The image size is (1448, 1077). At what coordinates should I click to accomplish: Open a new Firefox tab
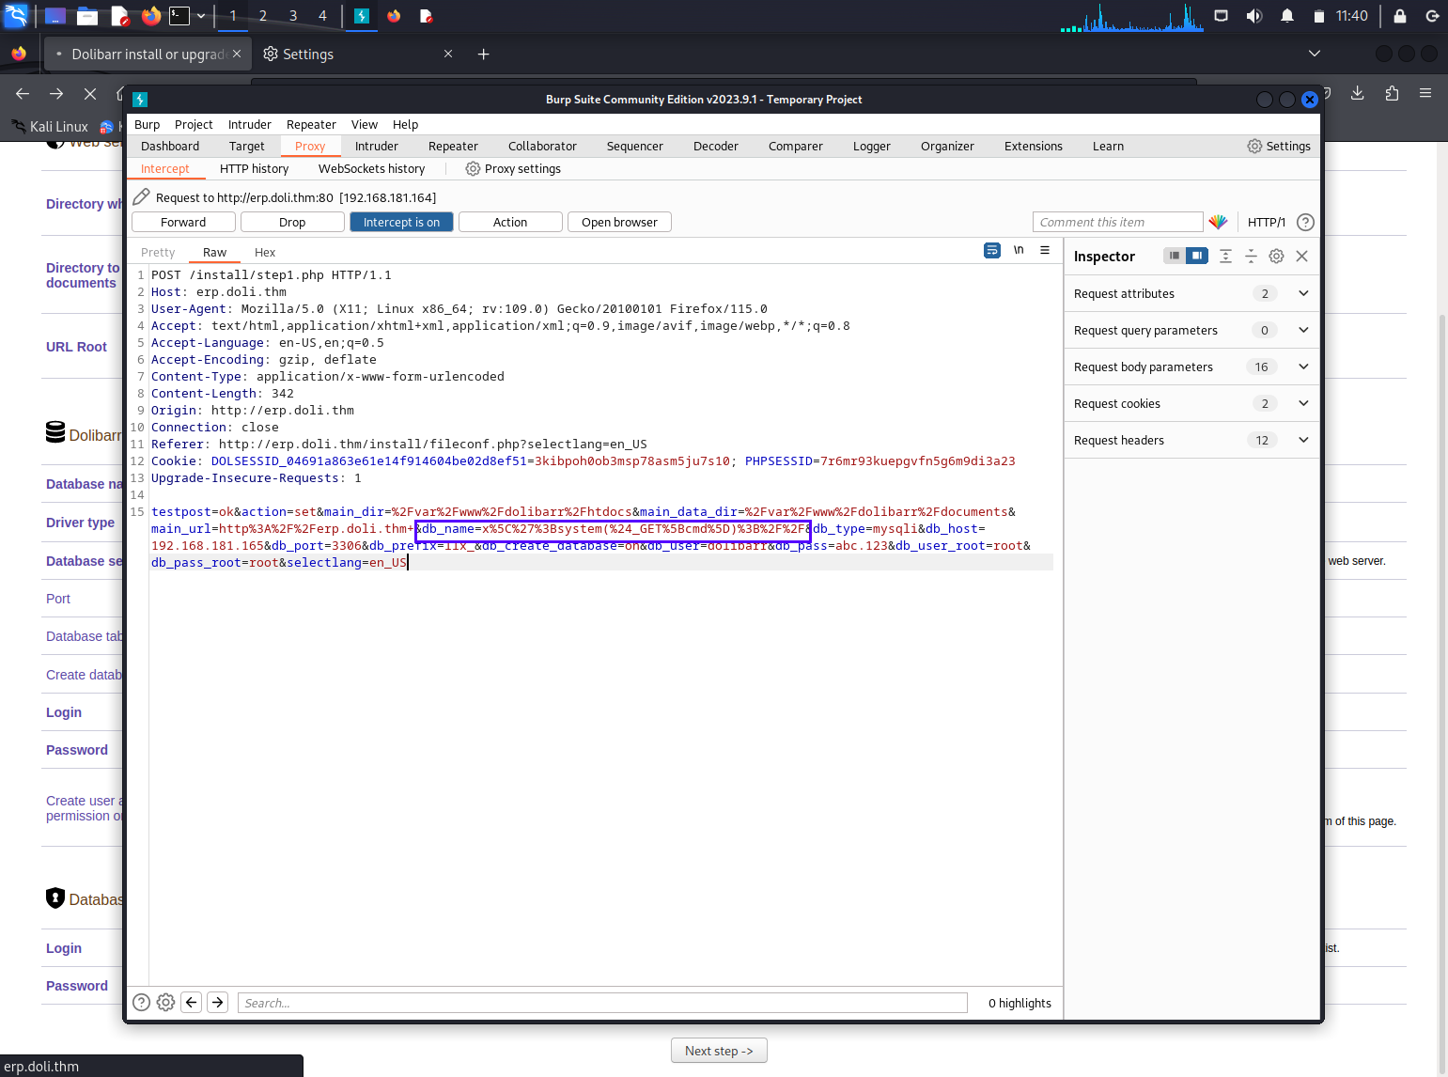(x=483, y=55)
